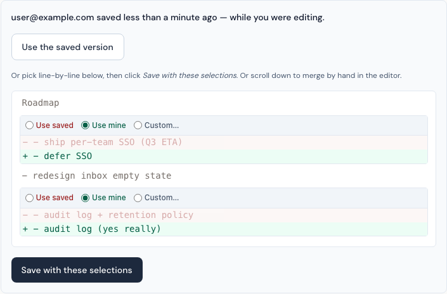447x294 pixels.
Task: Click the 'user@example.com saved less than a minute ago' notice
Action: pyautogui.click(x=167, y=17)
